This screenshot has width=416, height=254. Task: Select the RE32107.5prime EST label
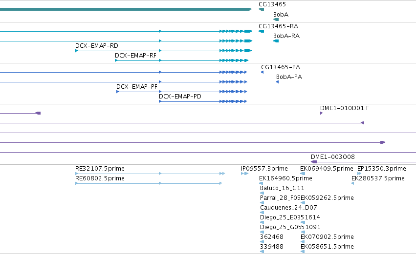(100, 169)
